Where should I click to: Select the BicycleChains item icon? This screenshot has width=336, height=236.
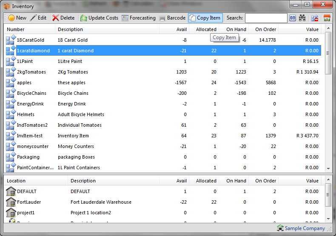tap(11, 93)
